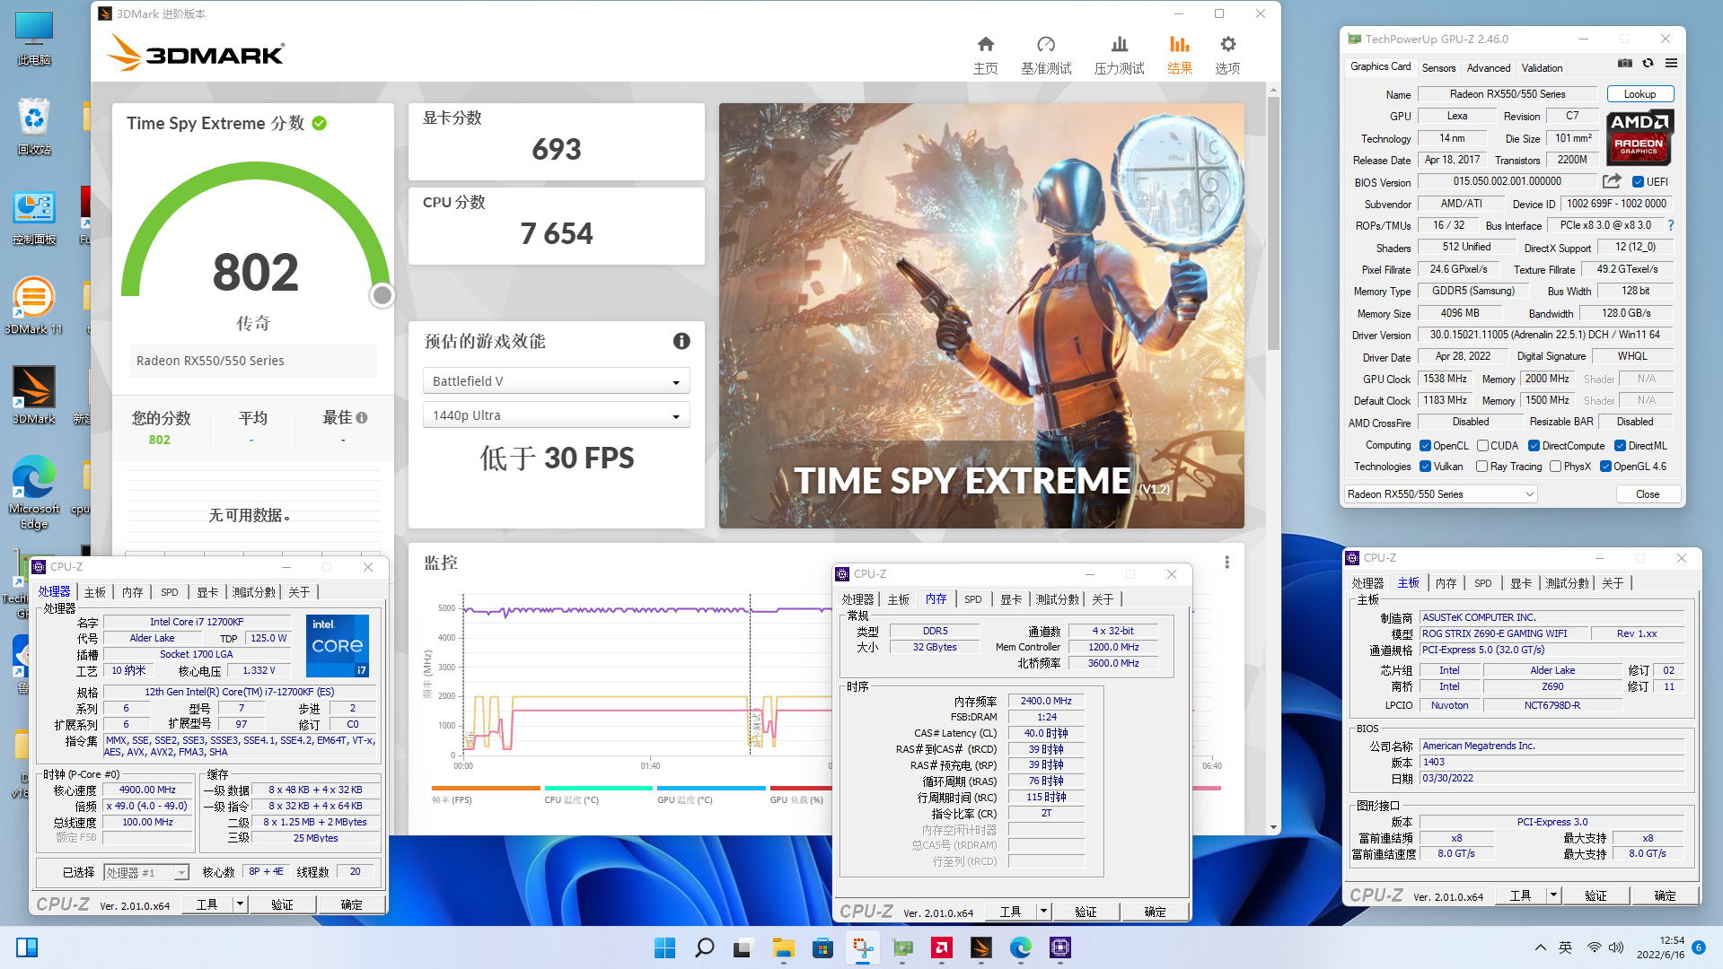Image resolution: width=1723 pixels, height=969 pixels.
Task: Expand the Battlefield V game dropdown
Action: [x=556, y=381]
